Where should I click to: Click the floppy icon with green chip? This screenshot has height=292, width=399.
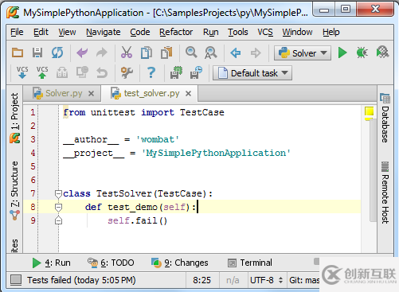[176, 72]
